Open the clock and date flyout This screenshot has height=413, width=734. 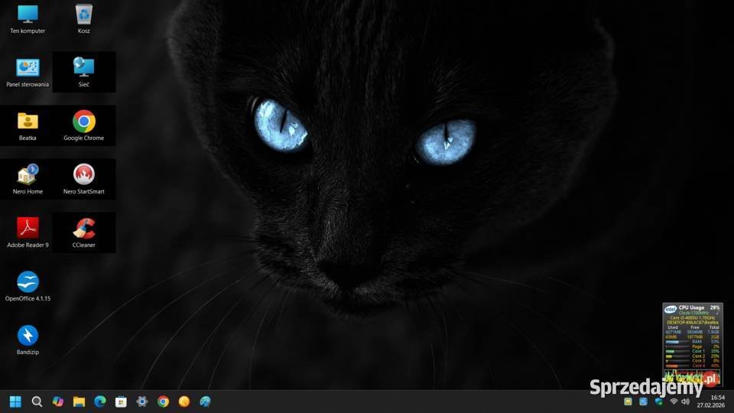point(717,402)
